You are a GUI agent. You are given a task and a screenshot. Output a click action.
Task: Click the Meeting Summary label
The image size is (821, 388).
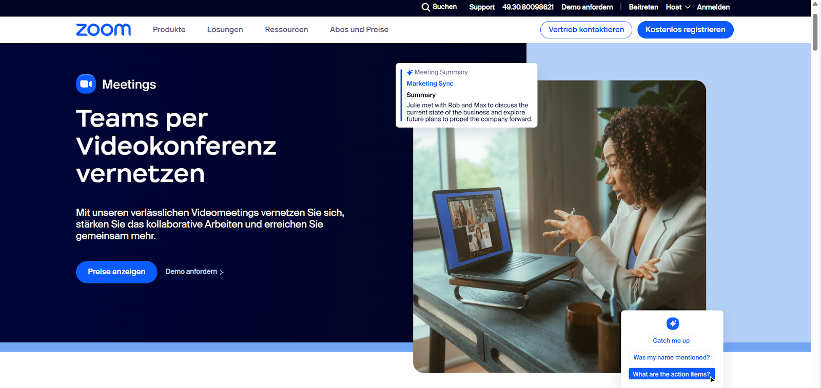pos(441,72)
